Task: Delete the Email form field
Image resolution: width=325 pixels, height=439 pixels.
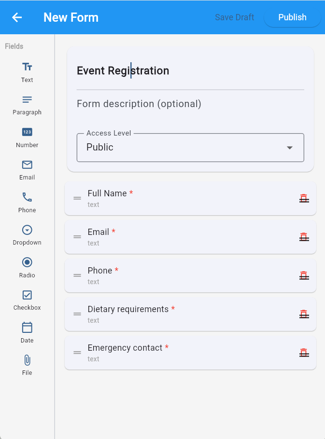Action: [x=304, y=237]
